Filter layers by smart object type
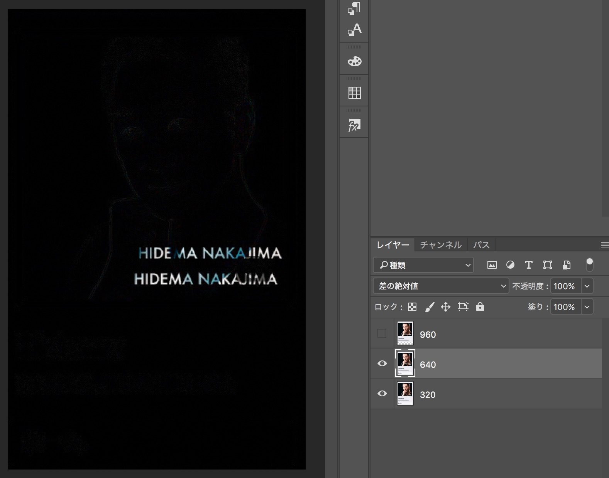The width and height of the screenshot is (609, 478). click(x=566, y=265)
